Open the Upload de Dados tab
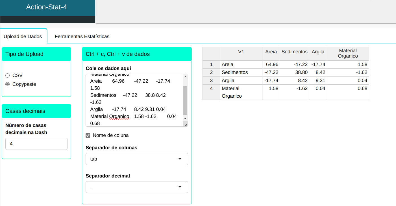The height and width of the screenshot is (206, 396). (x=23, y=36)
